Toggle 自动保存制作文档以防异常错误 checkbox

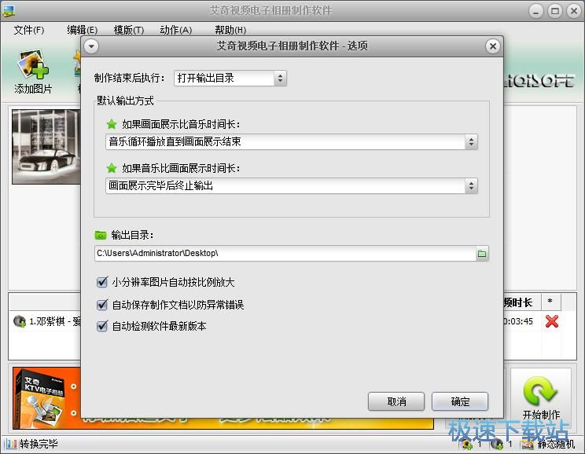click(102, 305)
